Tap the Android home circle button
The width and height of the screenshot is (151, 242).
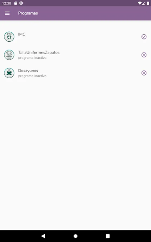click(75, 236)
